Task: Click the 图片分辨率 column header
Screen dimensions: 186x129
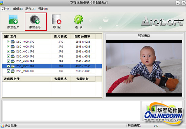Action: point(83,37)
